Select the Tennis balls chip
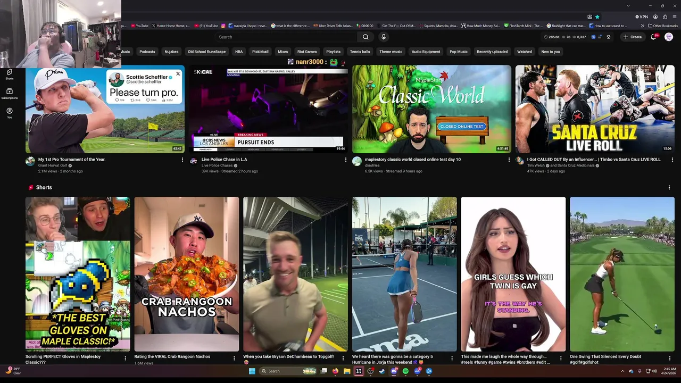The width and height of the screenshot is (681, 383). 360,52
